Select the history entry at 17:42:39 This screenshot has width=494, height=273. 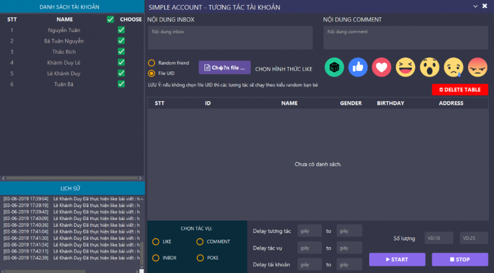pos(72,258)
